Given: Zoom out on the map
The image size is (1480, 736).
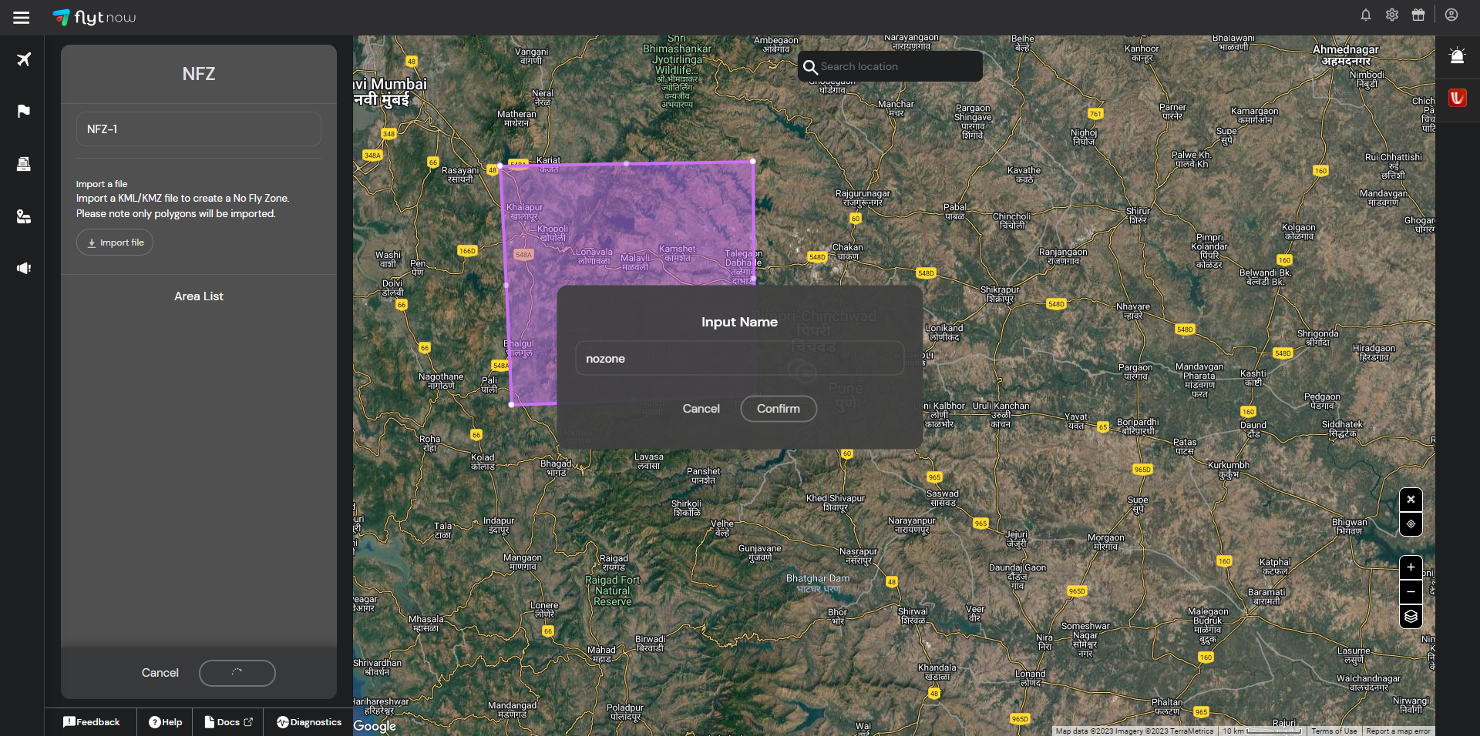Looking at the screenshot, I should [1410, 592].
